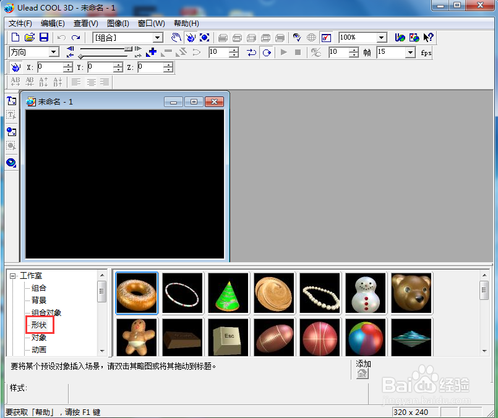Open the 方向 property dropdown
Image resolution: width=498 pixels, height=418 pixels.
[x=54, y=52]
